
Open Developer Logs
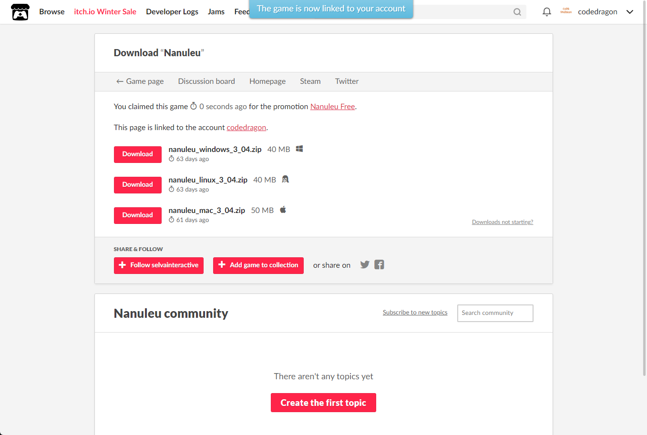coord(172,12)
